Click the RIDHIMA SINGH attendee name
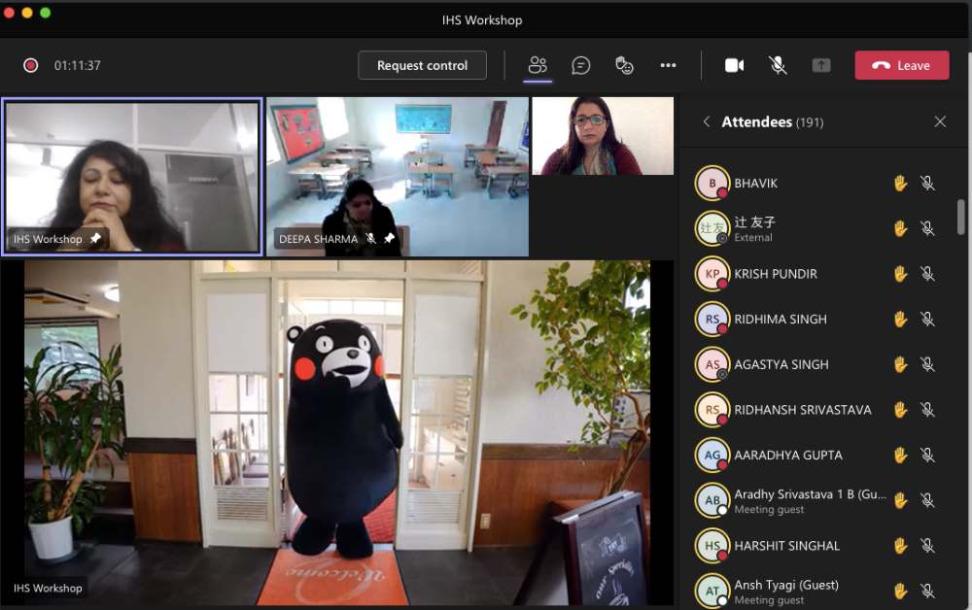The image size is (972, 610). coord(781,319)
